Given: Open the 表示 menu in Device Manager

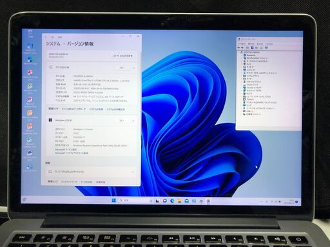Looking at the screenshot, I should click(x=260, y=44).
